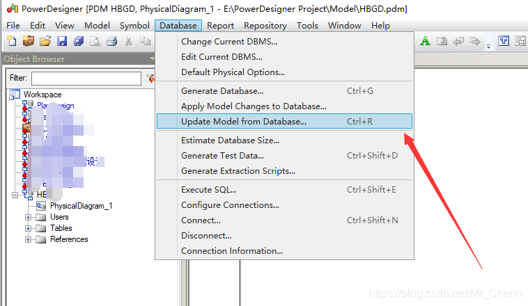Select the Tables folder label

tap(61, 228)
